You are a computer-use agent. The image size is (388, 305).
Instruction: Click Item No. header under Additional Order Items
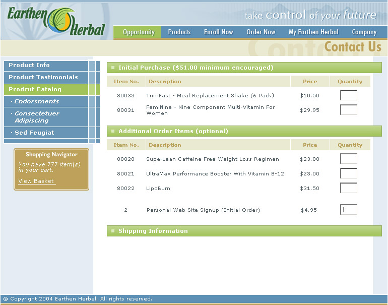click(x=126, y=145)
